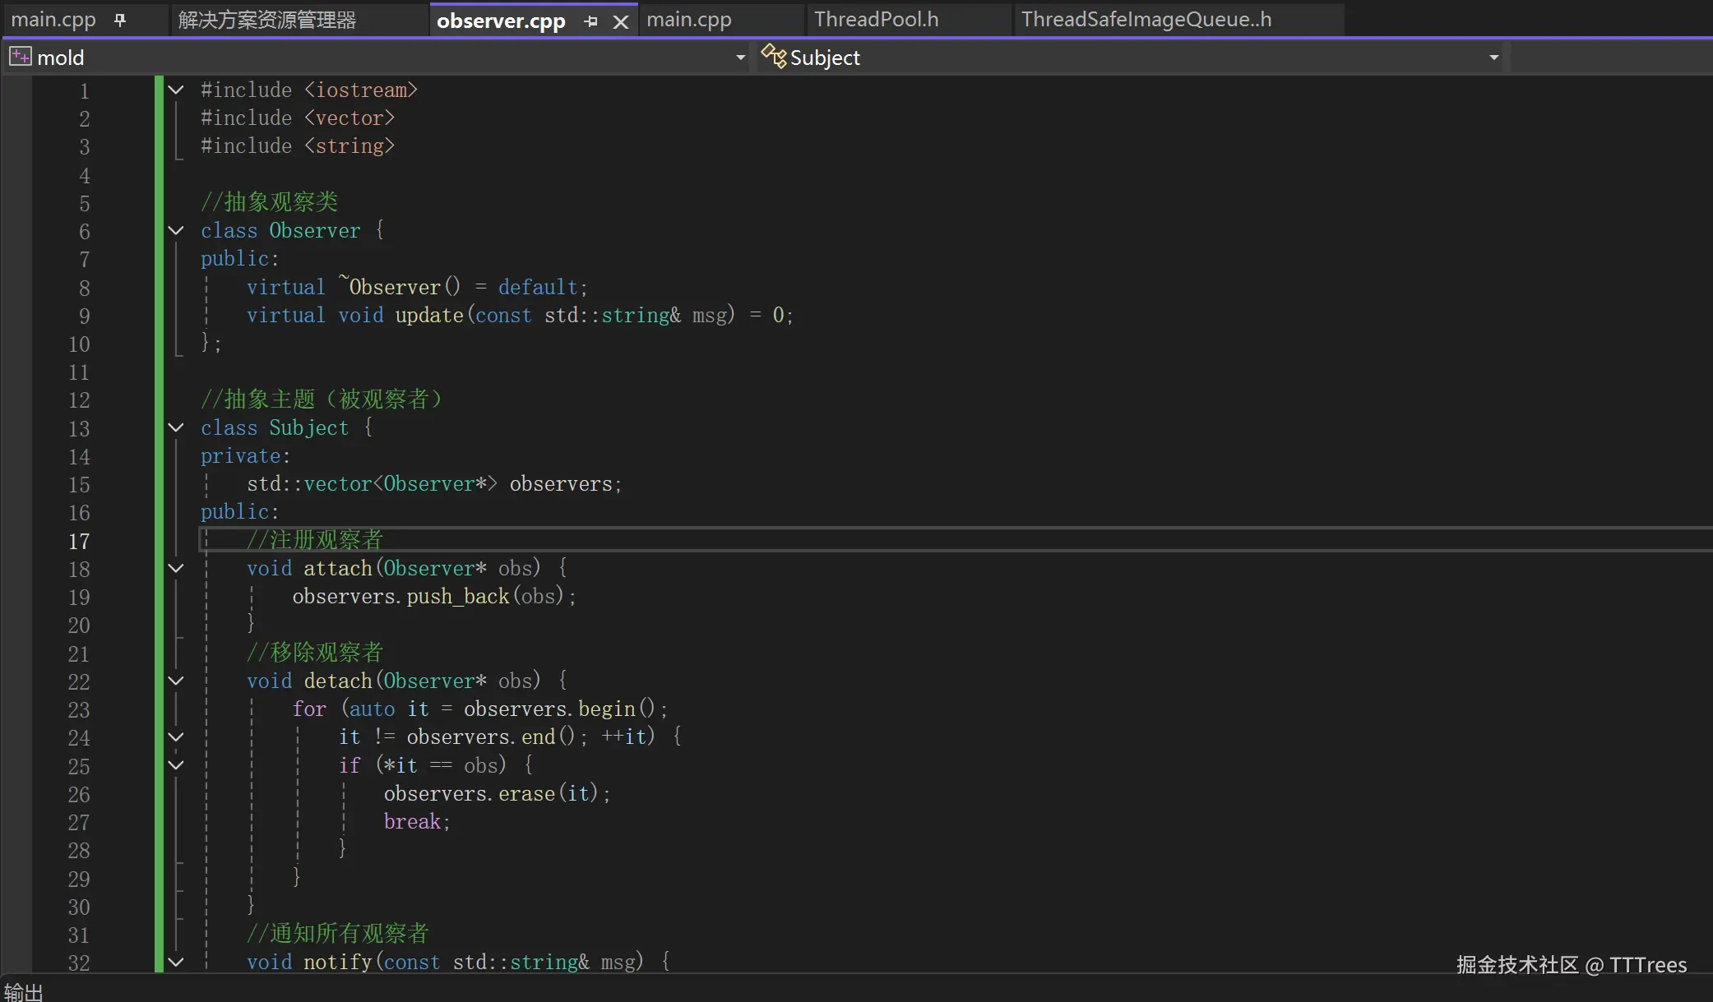The width and height of the screenshot is (1713, 1002).
Task: Collapse the Observer class at line 6
Action: (x=176, y=231)
